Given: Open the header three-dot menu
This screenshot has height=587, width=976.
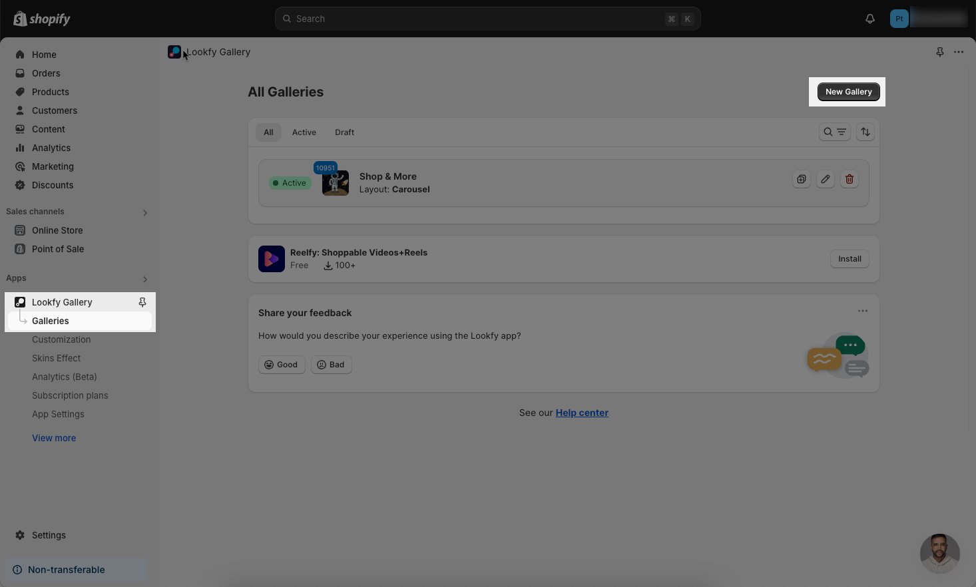Looking at the screenshot, I should (959, 52).
